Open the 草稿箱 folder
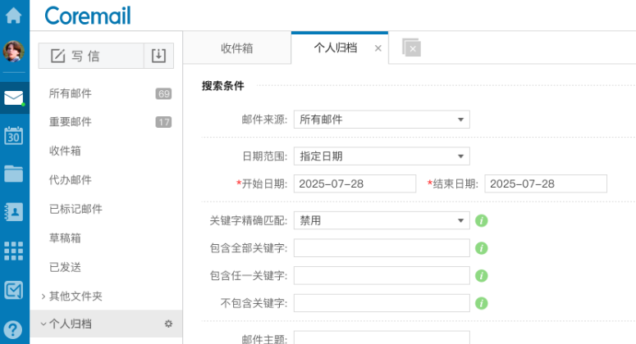Screen dimensions: 636x344 65,238
